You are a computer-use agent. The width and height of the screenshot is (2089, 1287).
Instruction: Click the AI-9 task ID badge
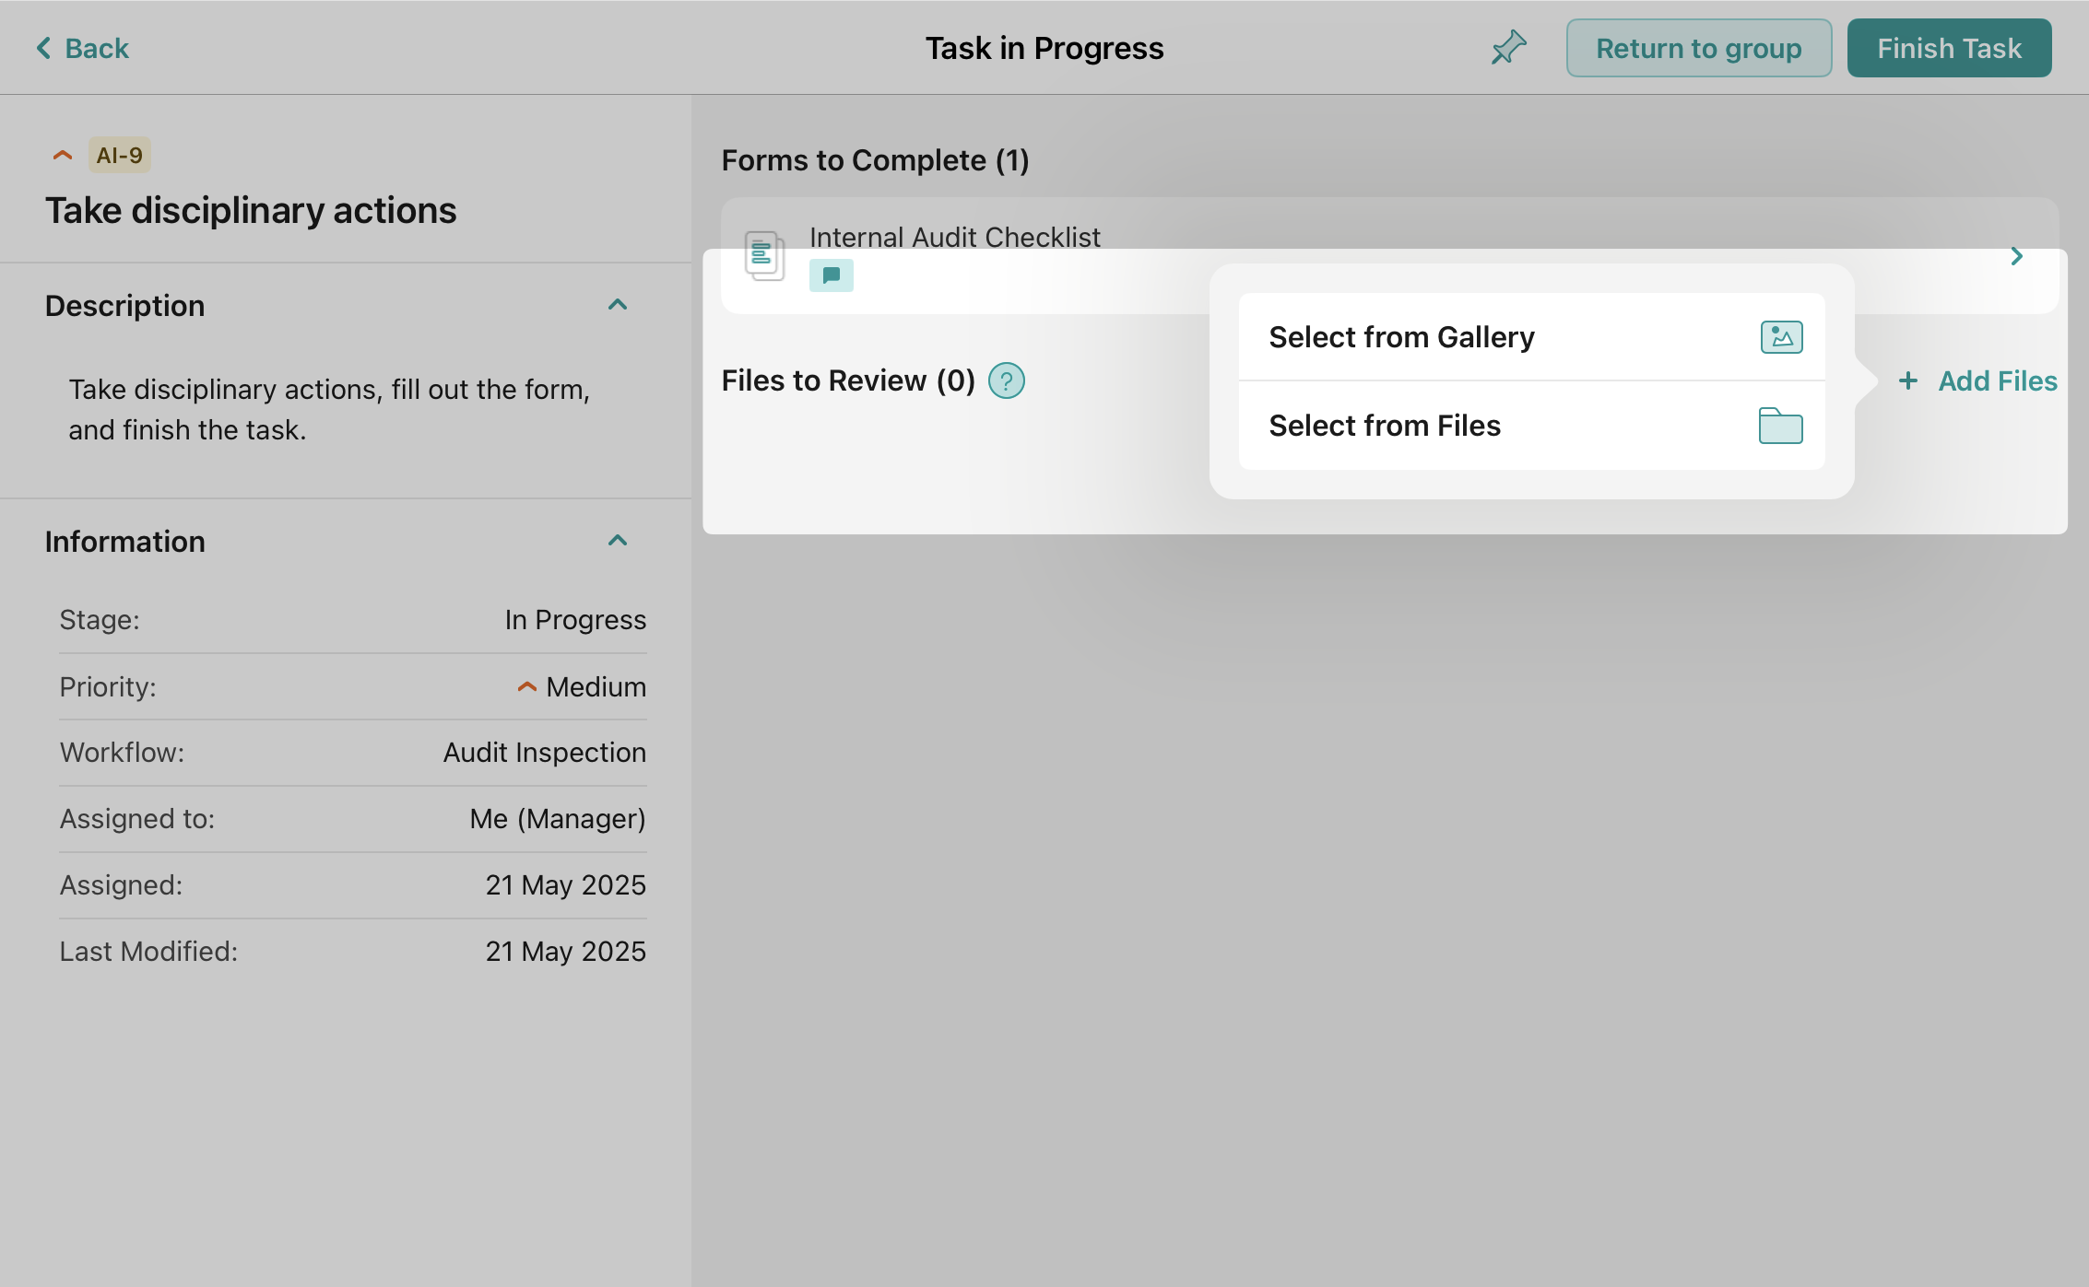point(120,155)
